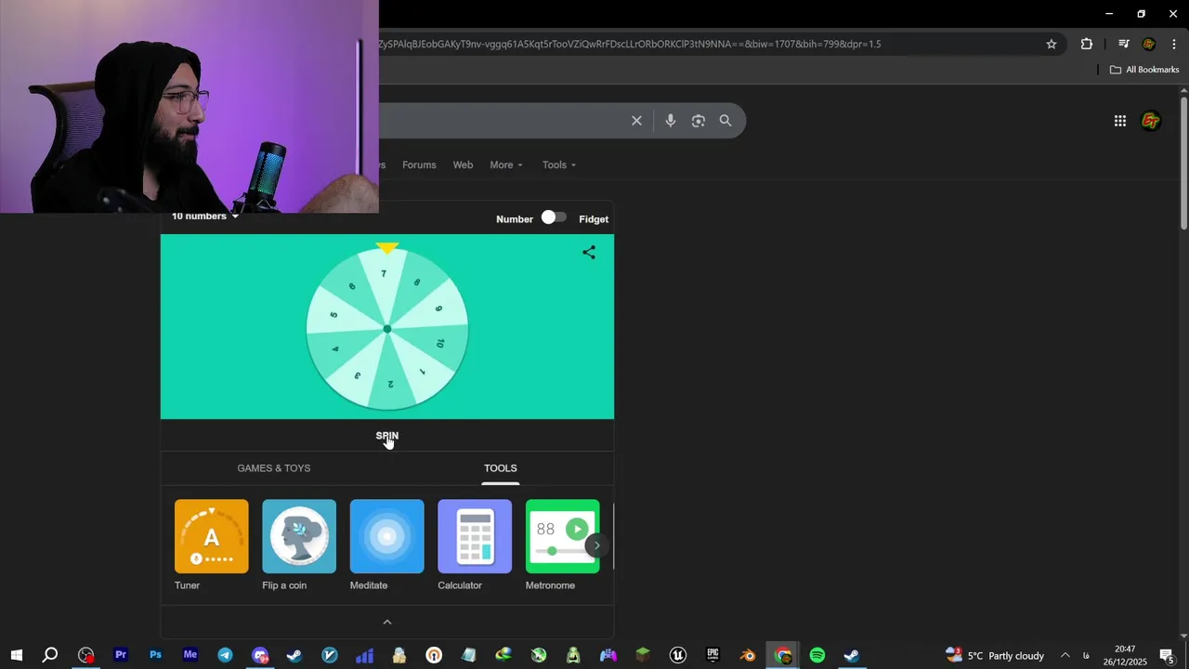Switch to the Games & Toys tab
The image size is (1189, 669).
(274, 468)
